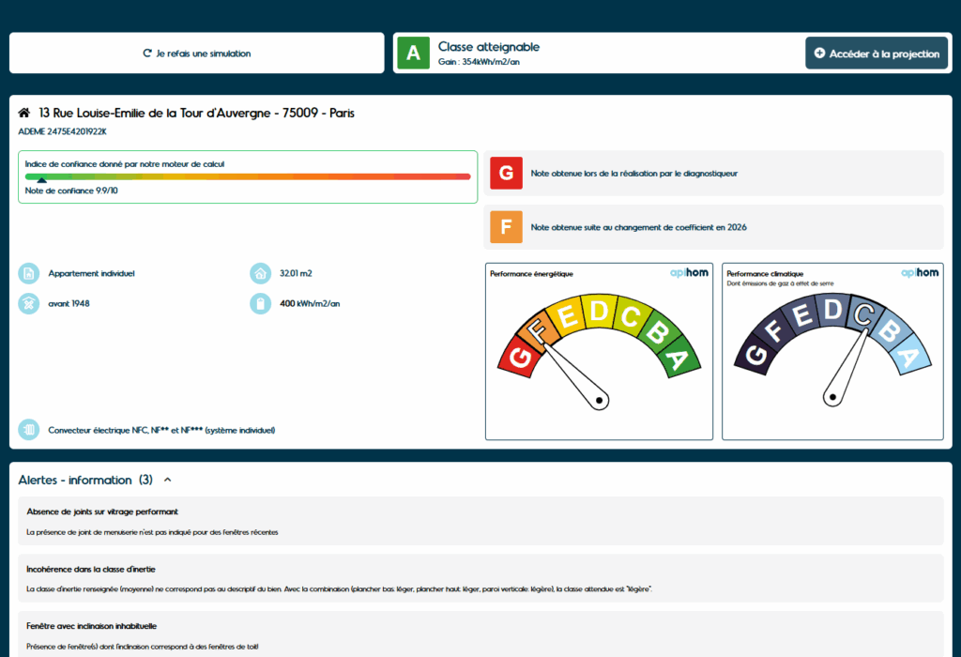This screenshot has width=961, height=657.
Task: Click the confidence index gradient bar
Action: [x=248, y=176]
